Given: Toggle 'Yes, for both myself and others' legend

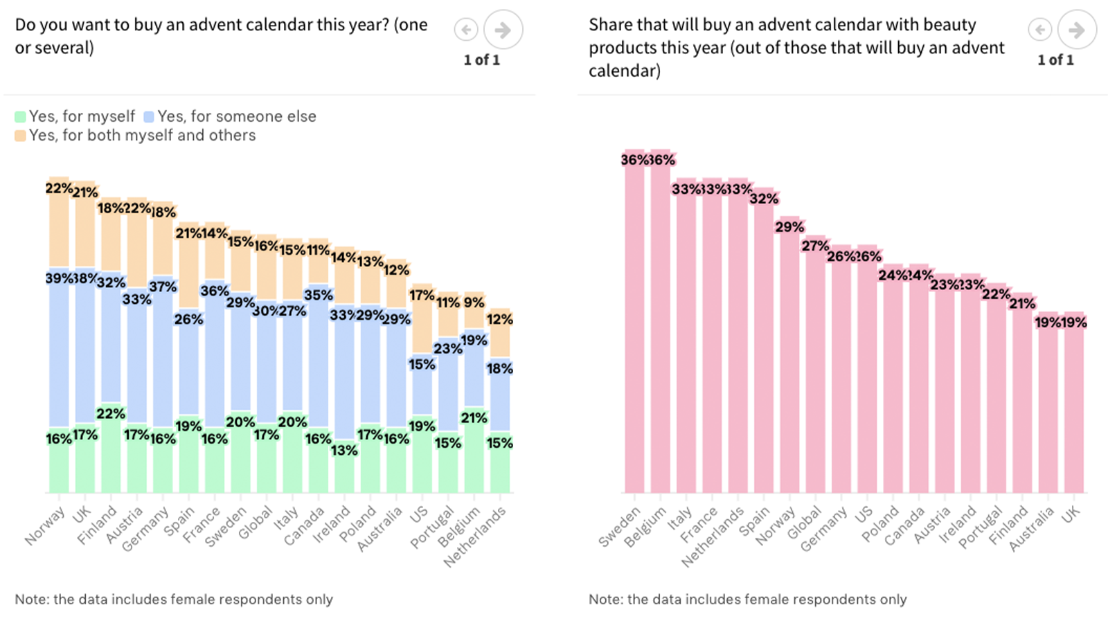Looking at the screenshot, I should [x=142, y=135].
